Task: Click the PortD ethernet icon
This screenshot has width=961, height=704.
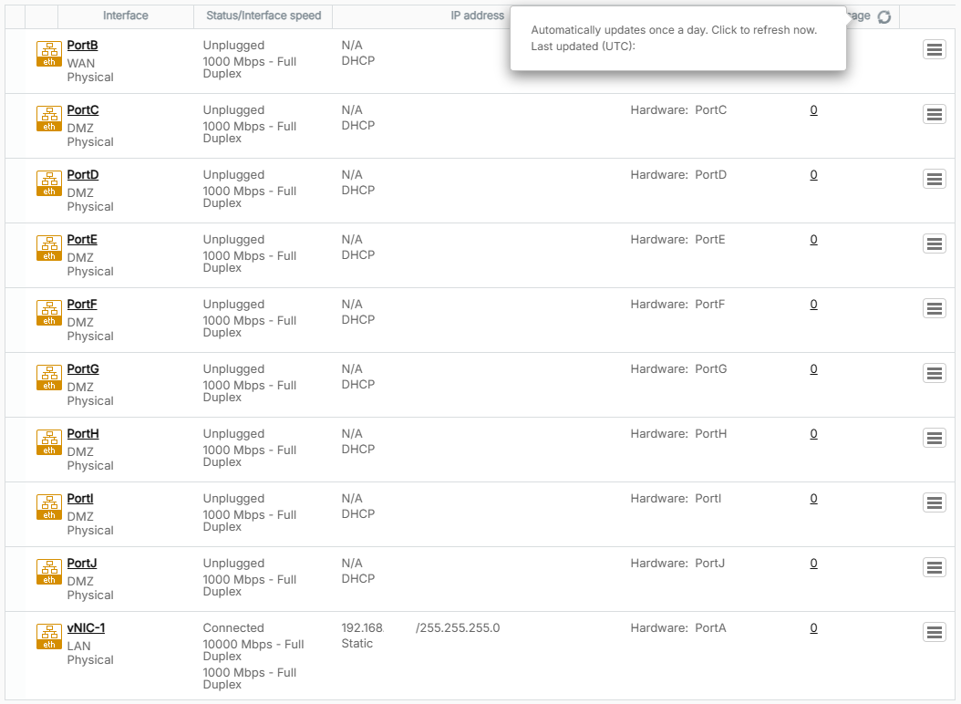Action: click(49, 183)
